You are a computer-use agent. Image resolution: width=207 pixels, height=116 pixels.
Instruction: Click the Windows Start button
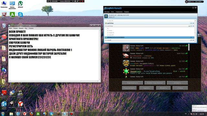[3, 114]
